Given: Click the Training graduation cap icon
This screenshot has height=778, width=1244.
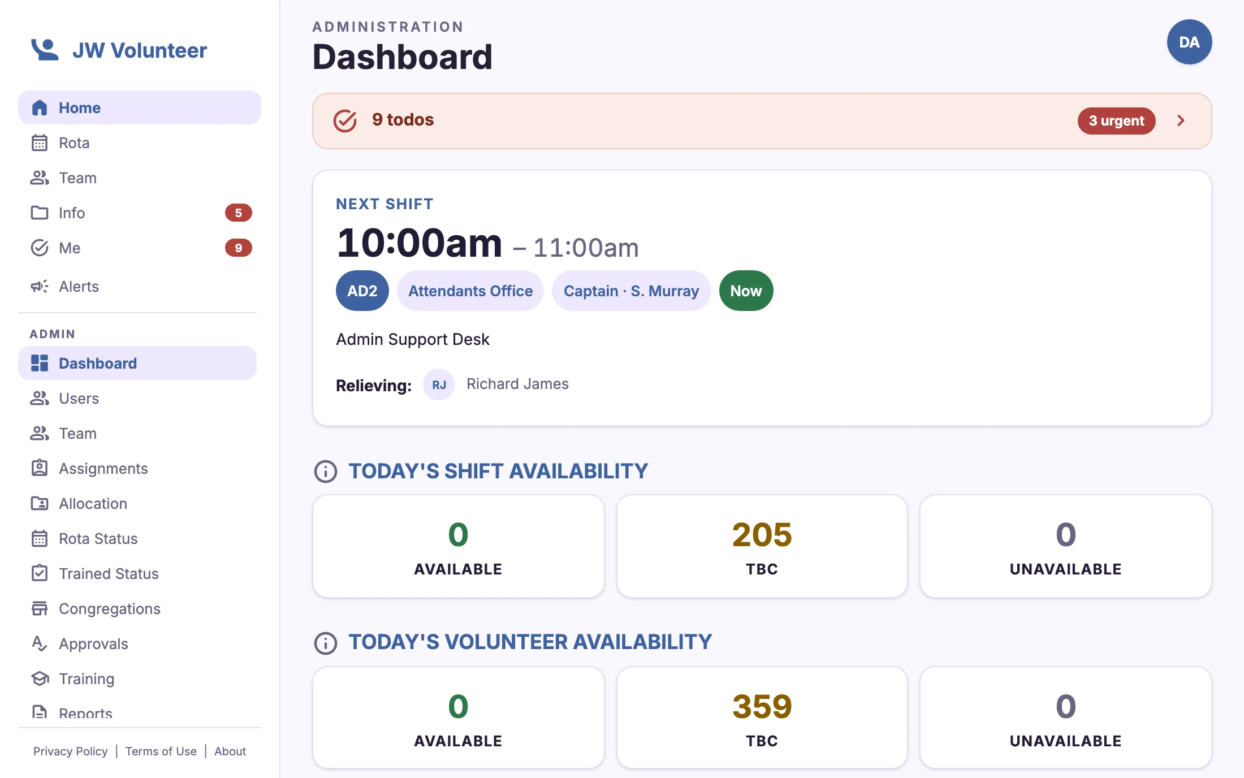Looking at the screenshot, I should pyautogui.click(x=40, y=678).
